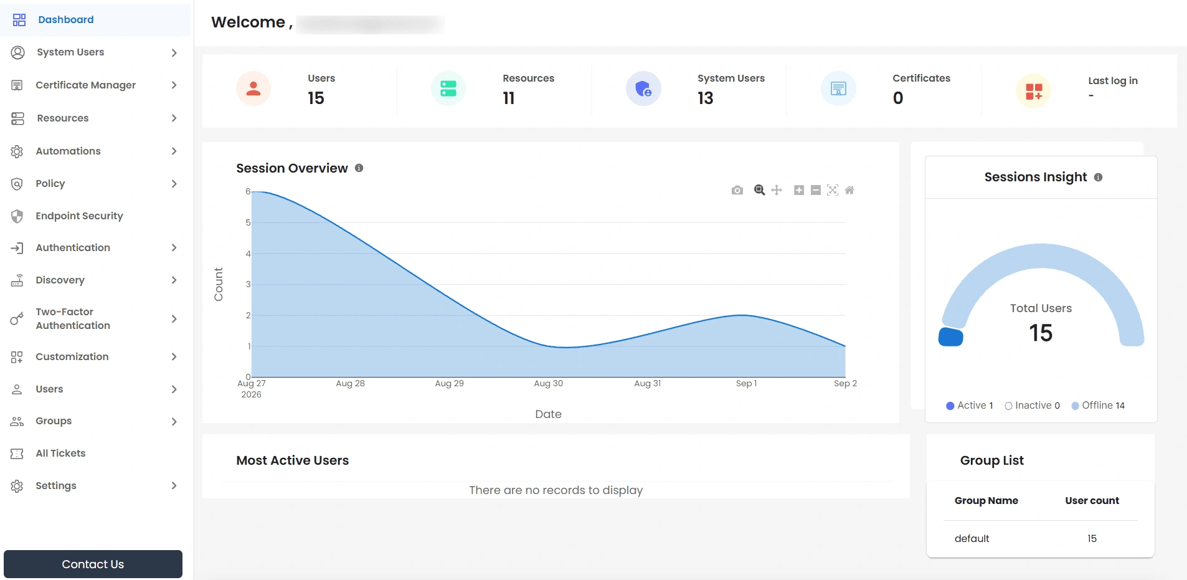Click the camera download-plot icon
This screenshot has width=1187, height=580.
(737, 190)
